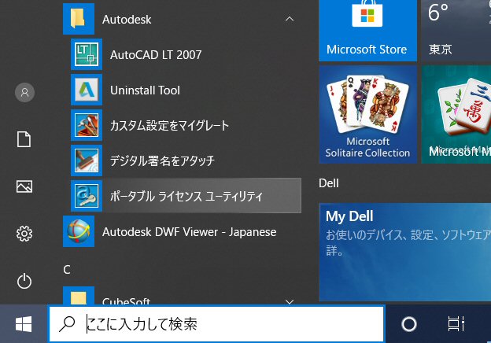Viewport: 491px width, 343px height.
Task: Click the Cortana circle icon
Action: click(409, 324)
